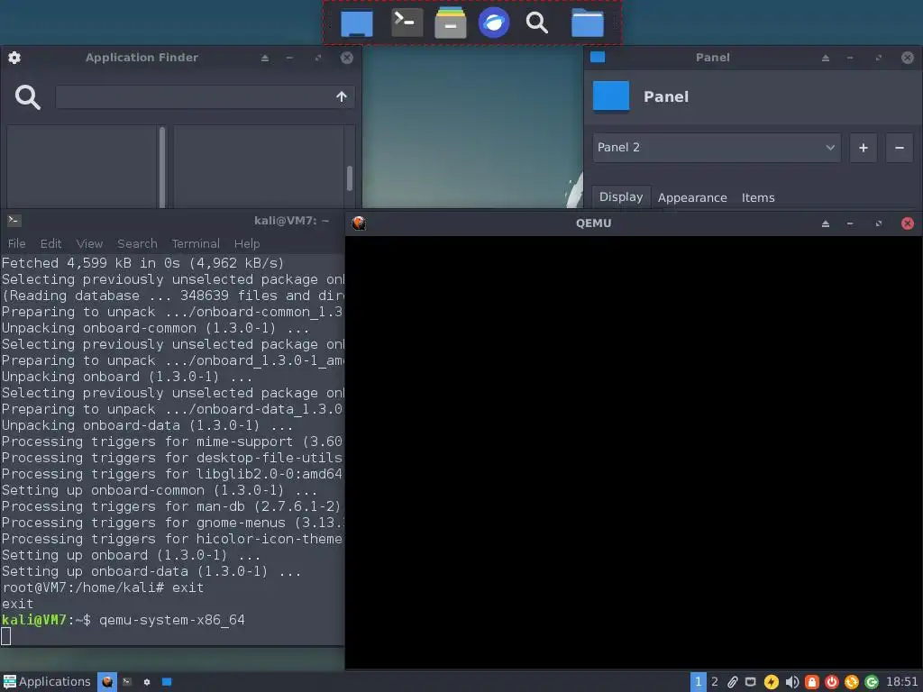Click the up arrow in the Application Finder search box
The width and height of the screenshot is (923, 692).
342,96
